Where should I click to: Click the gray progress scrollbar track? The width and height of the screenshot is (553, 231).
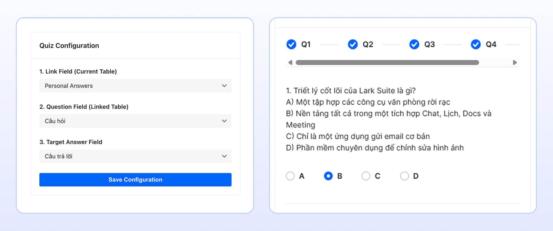coord(387,62)
